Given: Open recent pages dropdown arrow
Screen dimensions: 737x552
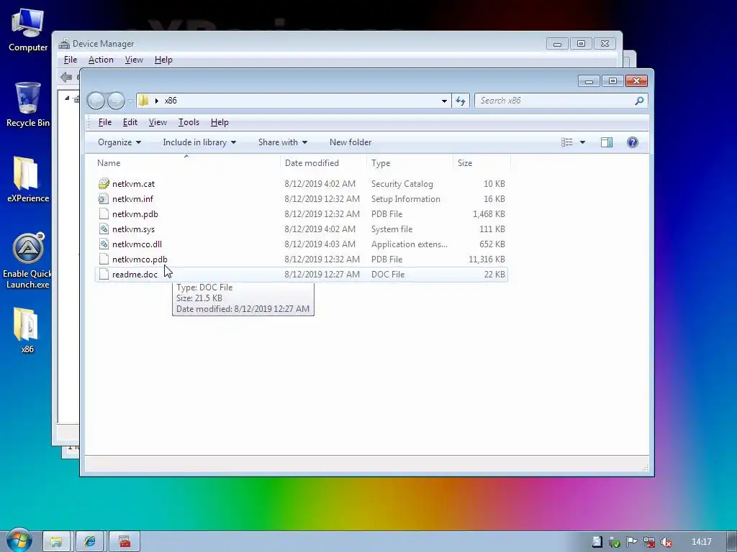Looking at the screenshot, I should [x=130, y=101].
